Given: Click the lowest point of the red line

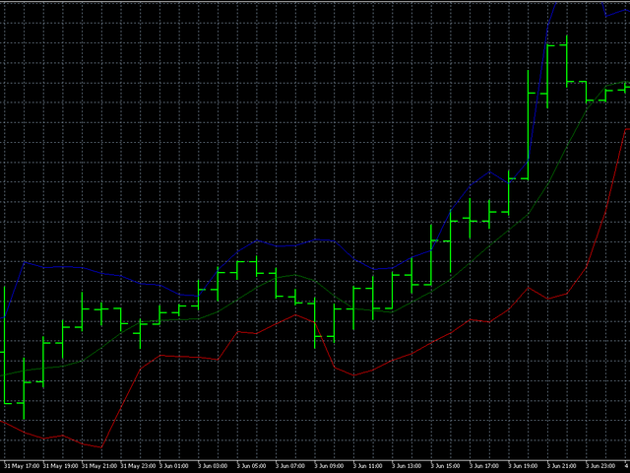Looking at the screenshot, I should point(101,446).
